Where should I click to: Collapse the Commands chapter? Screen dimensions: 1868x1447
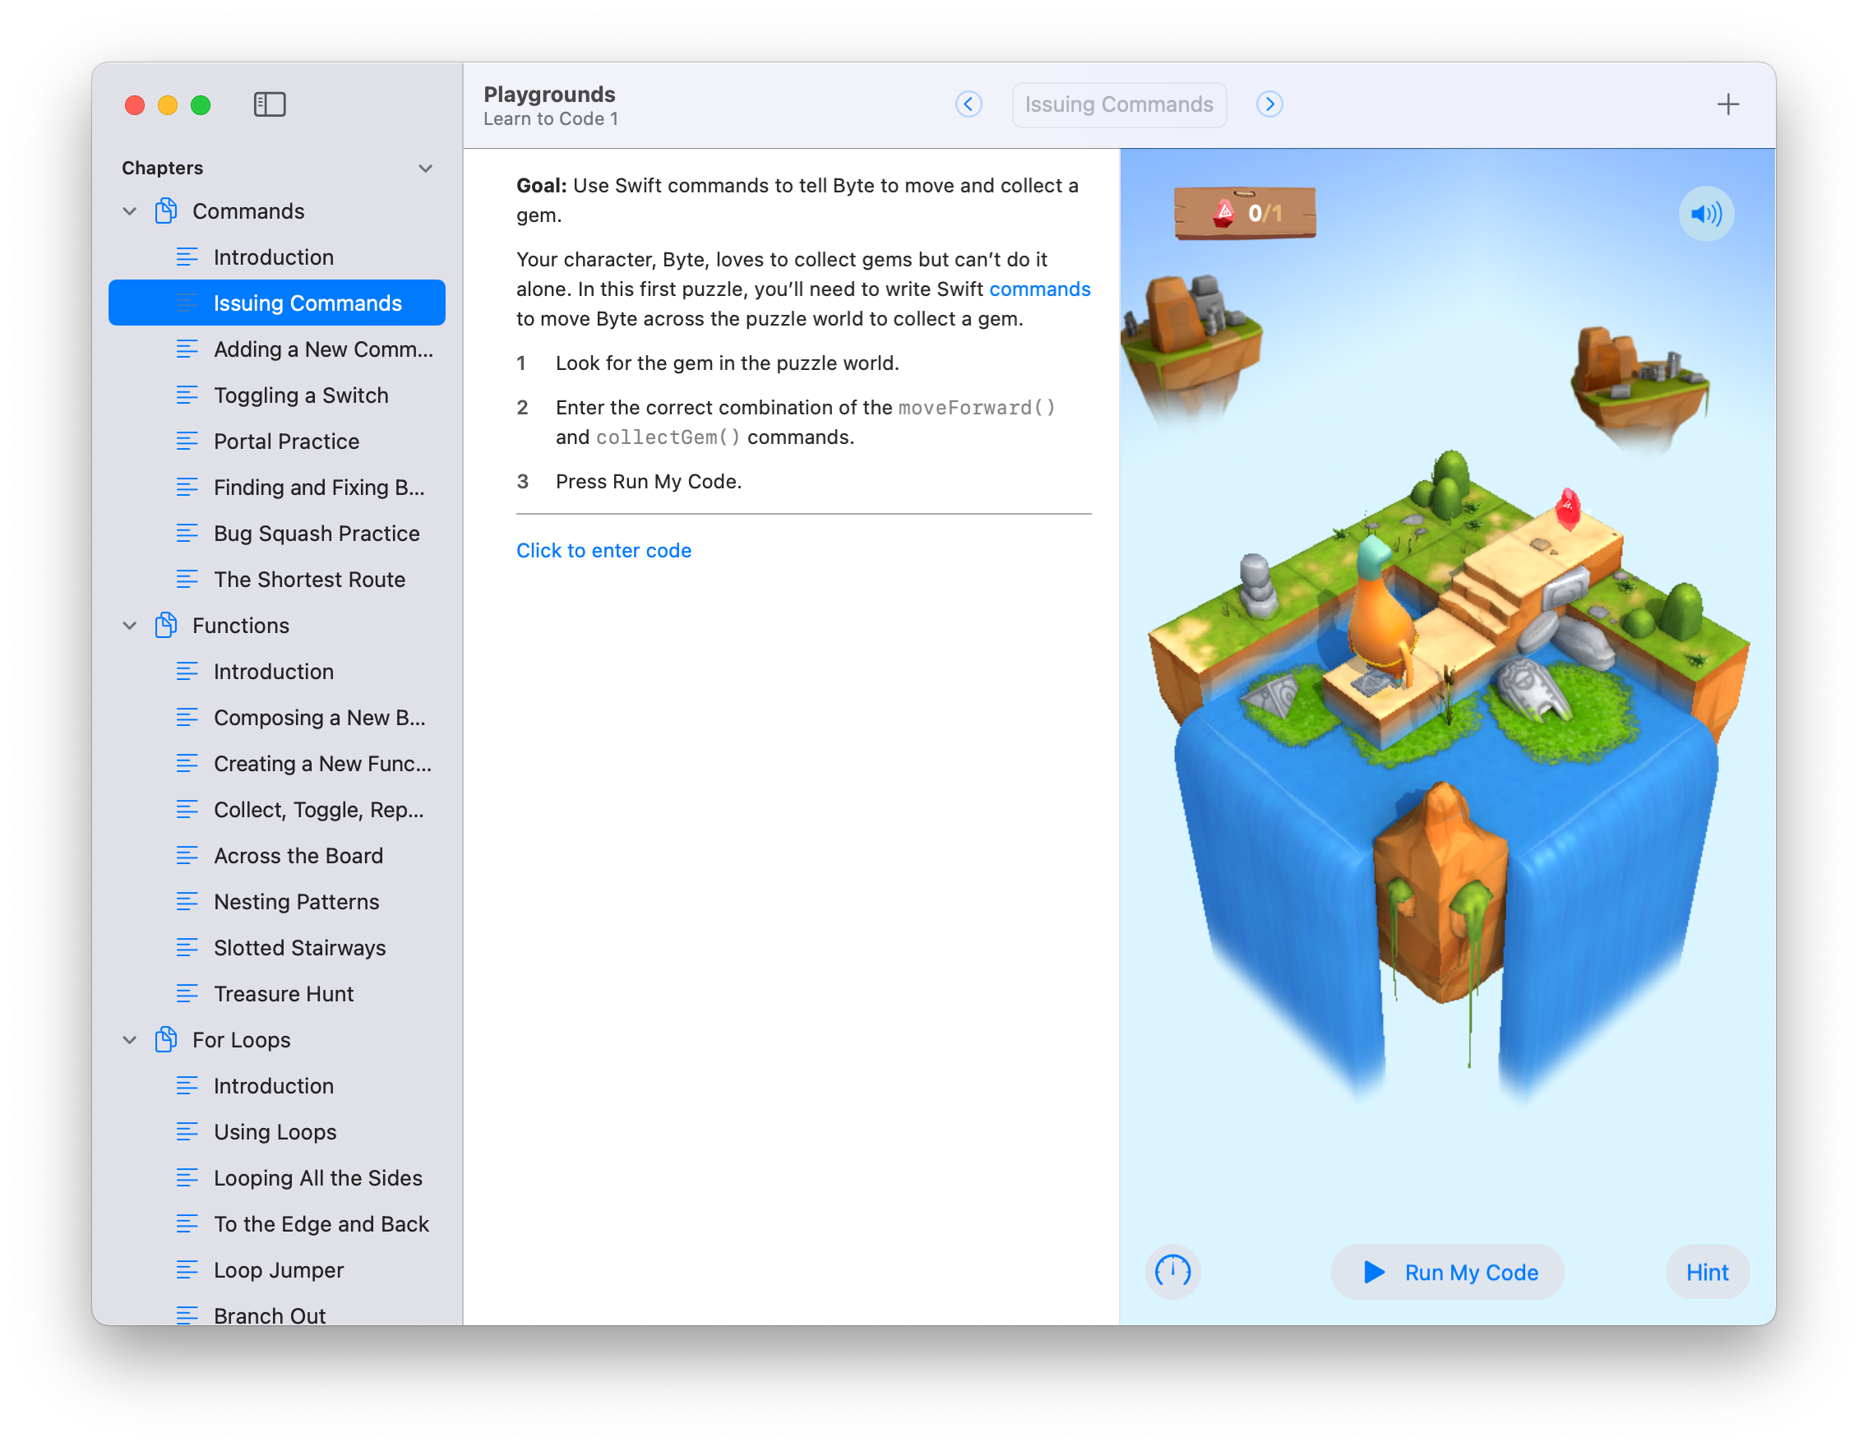[x=129, y=210]
